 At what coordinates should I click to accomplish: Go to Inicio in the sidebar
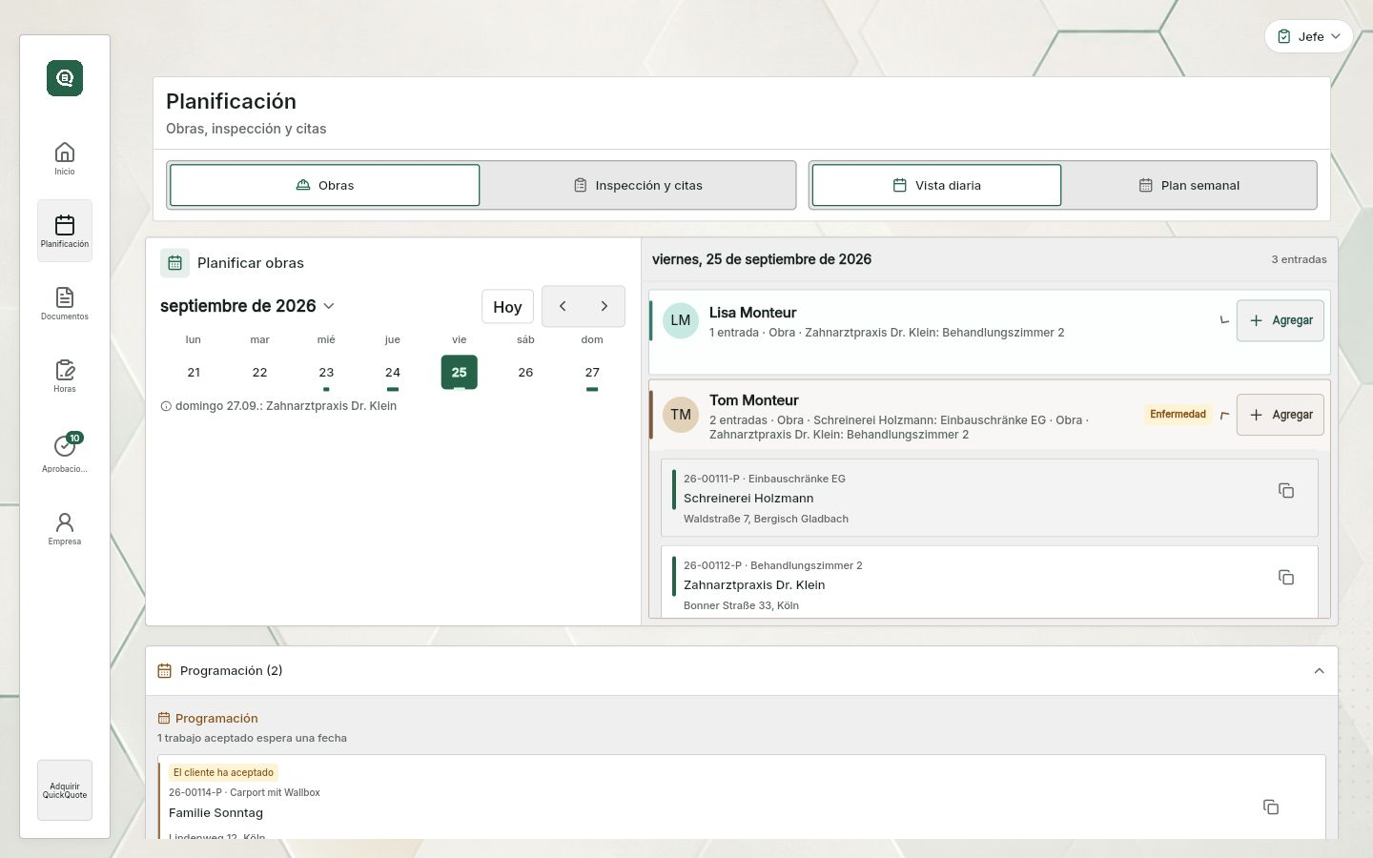tap(65, 158)
